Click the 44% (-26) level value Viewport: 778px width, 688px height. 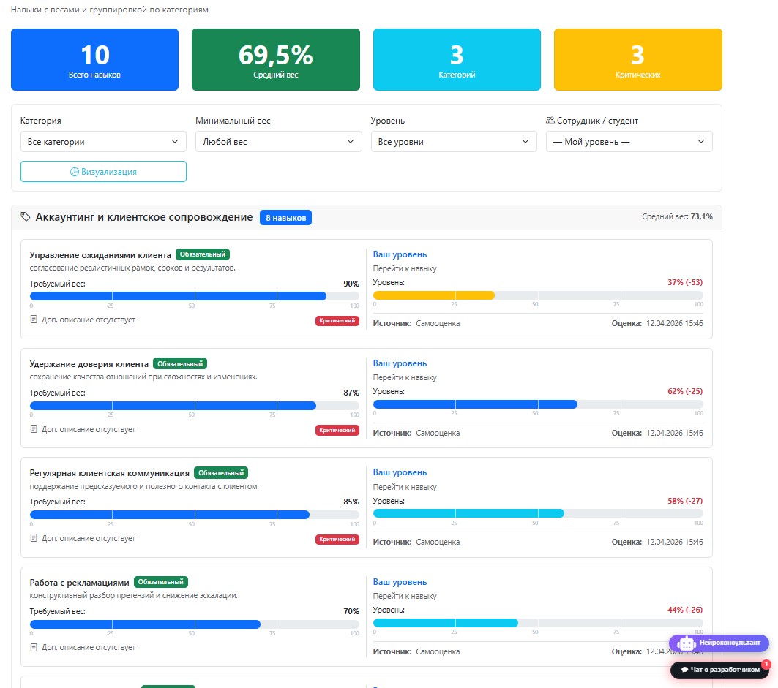point(685,610)
